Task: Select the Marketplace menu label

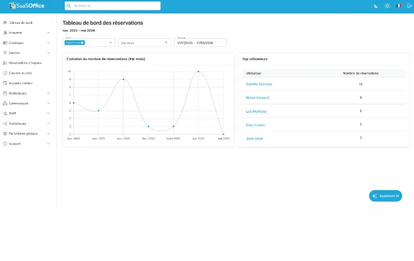Action: [18, 93]
